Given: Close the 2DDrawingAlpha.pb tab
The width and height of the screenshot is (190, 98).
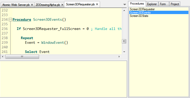Looking at the screenshot, I should point(62,5).
